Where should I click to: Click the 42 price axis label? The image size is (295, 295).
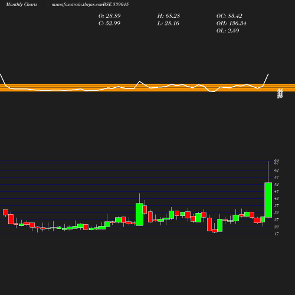click(x=276, y=198)
